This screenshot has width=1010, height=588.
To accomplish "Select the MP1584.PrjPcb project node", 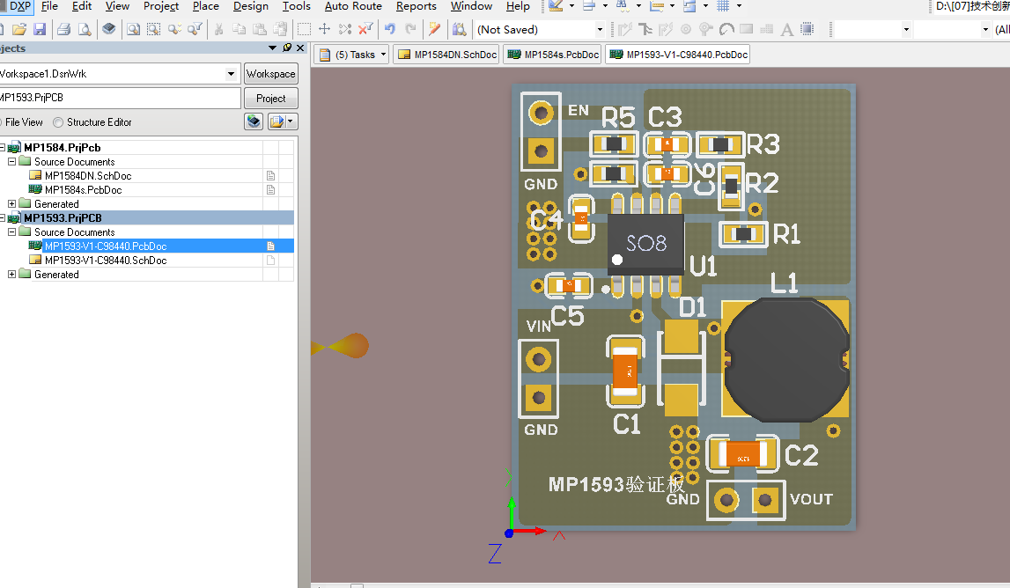I will point(62,148).
